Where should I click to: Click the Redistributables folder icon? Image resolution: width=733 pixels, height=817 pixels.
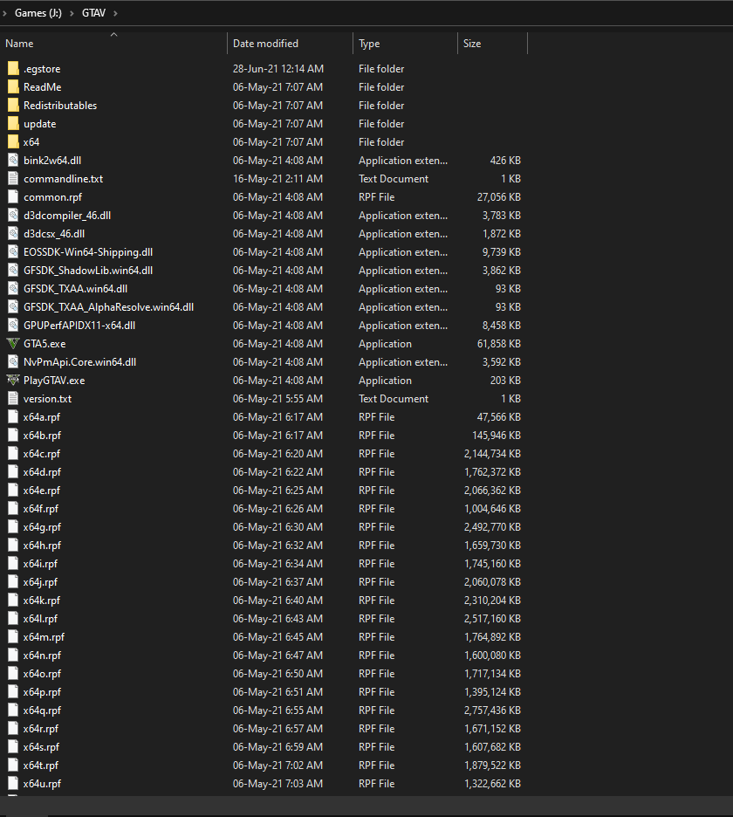(14, 106)
